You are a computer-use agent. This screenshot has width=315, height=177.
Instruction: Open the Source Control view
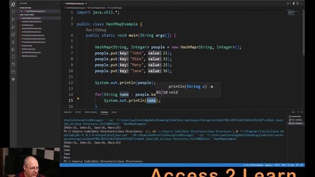click(13, 19)
